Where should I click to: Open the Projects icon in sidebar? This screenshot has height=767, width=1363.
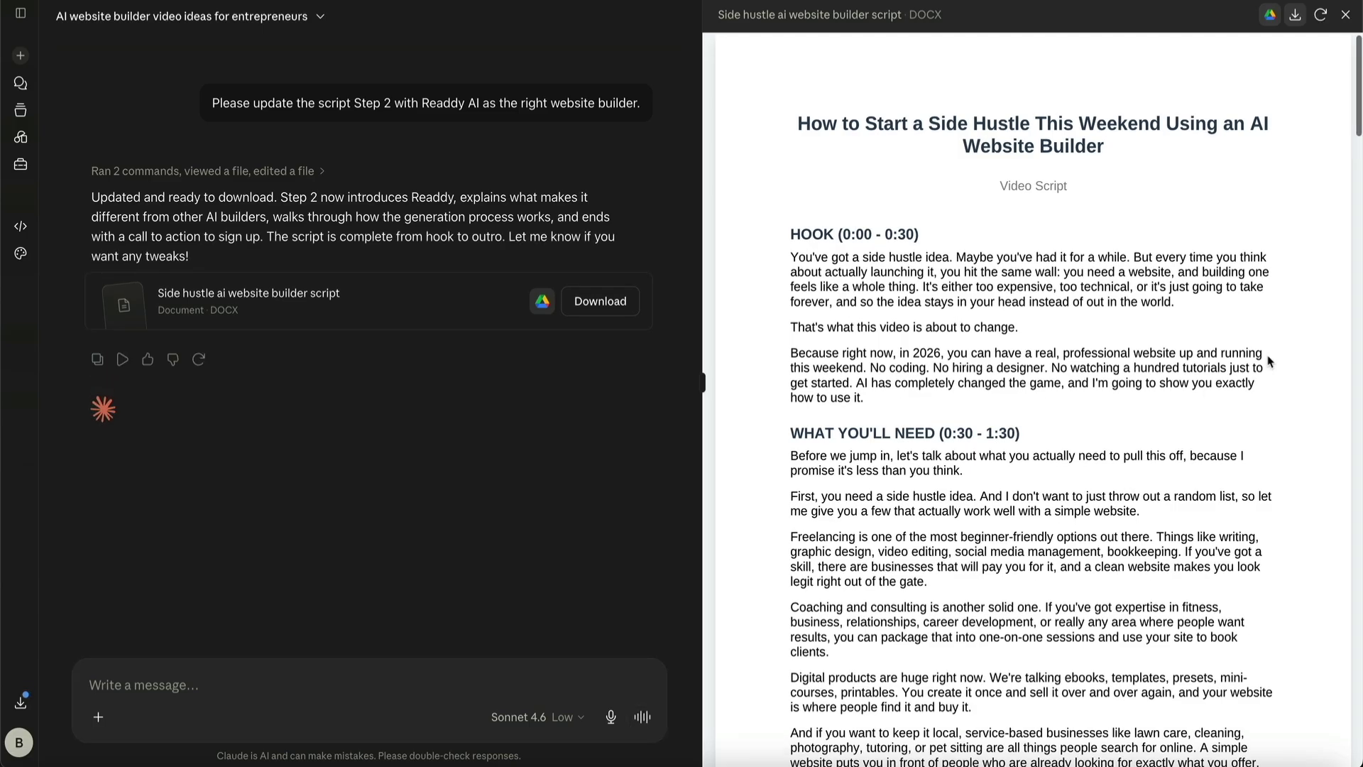(21, 110)
